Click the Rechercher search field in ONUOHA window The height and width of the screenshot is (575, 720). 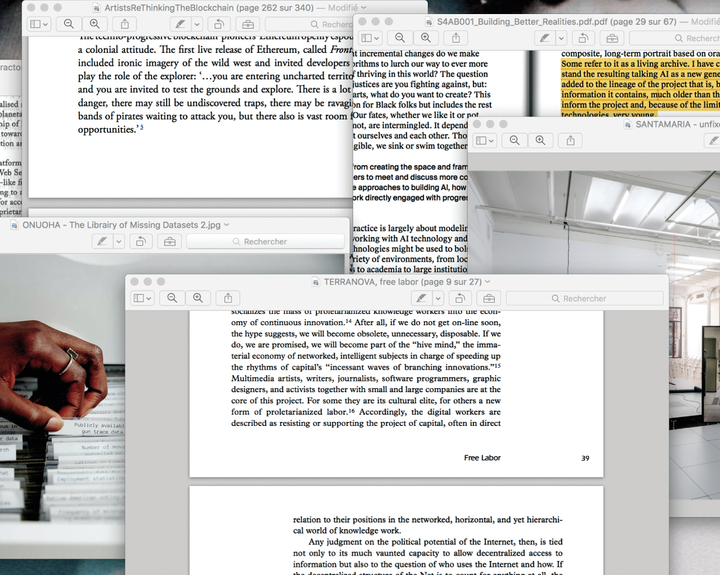[265, 241]
